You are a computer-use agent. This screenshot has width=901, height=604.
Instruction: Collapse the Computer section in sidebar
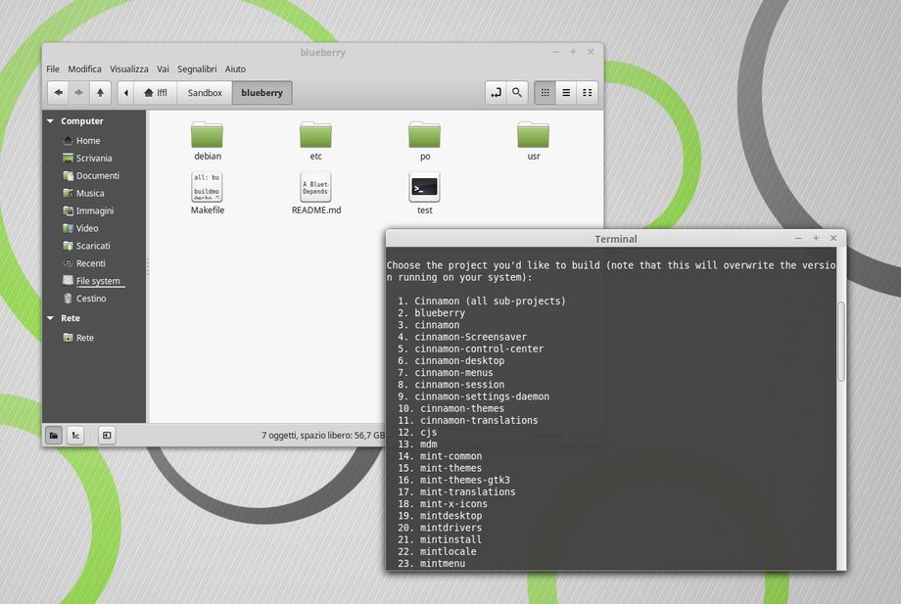pyautogui.click(x=51, y=121)
